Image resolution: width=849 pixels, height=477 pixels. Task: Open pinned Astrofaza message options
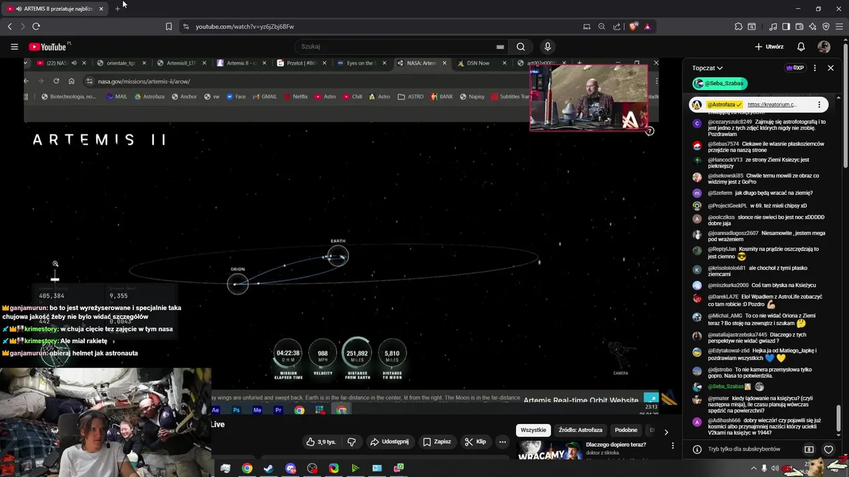pyautogui.click(x=819, y=105)
